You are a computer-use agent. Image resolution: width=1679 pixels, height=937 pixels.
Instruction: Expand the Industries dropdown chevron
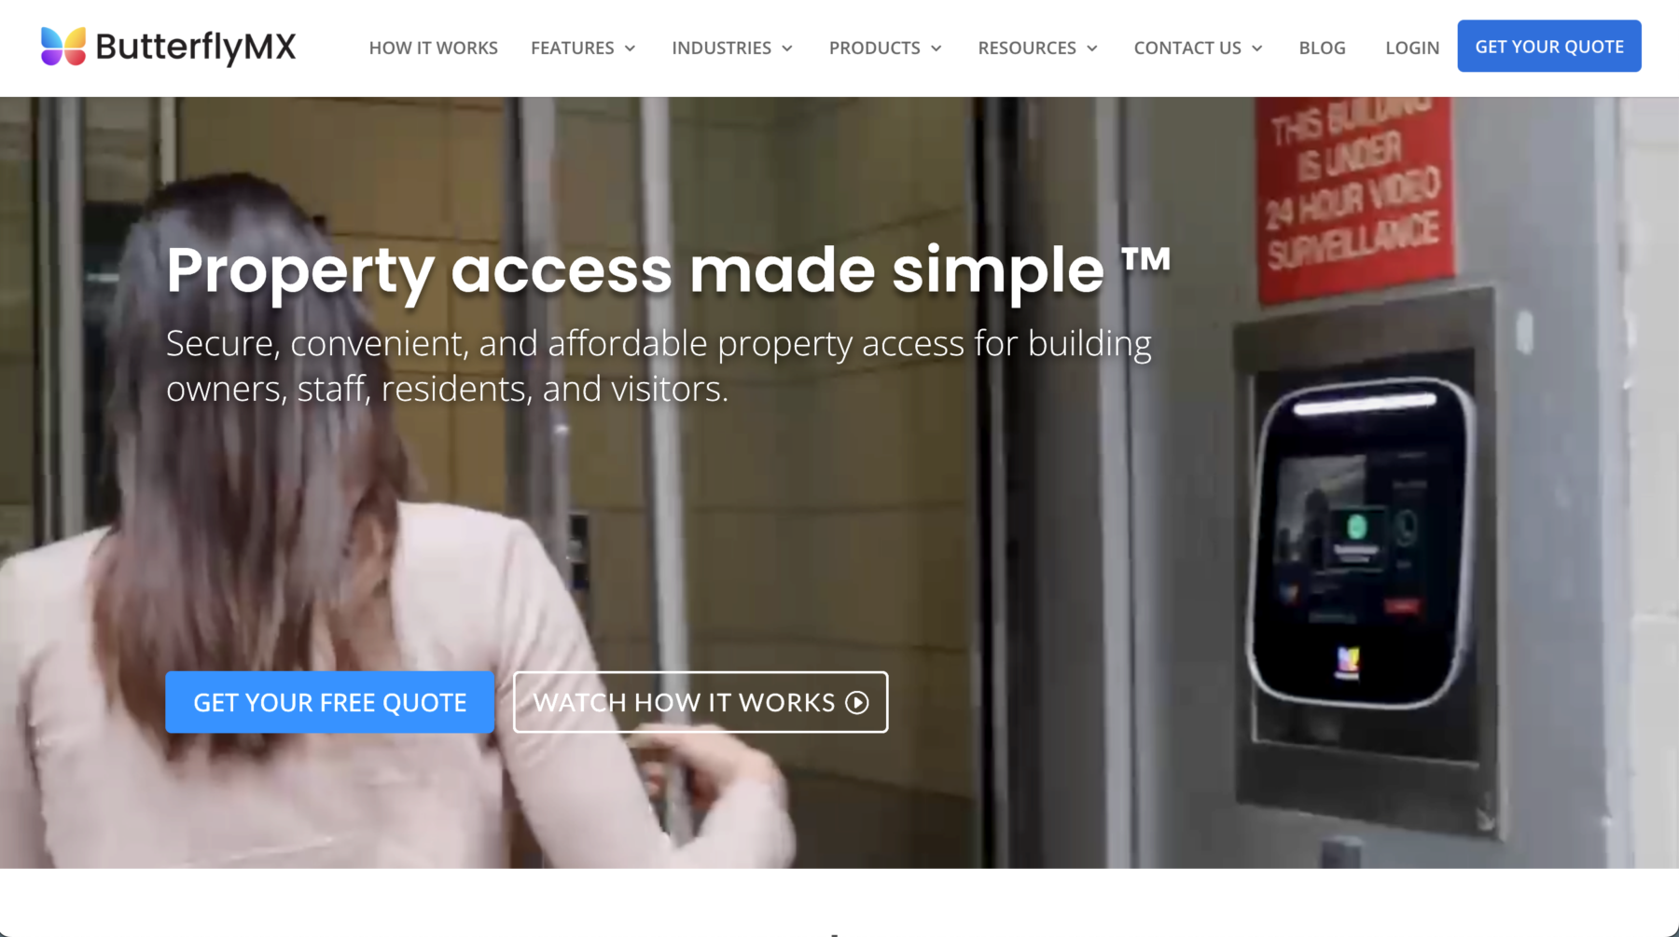(x=787, y=48)
